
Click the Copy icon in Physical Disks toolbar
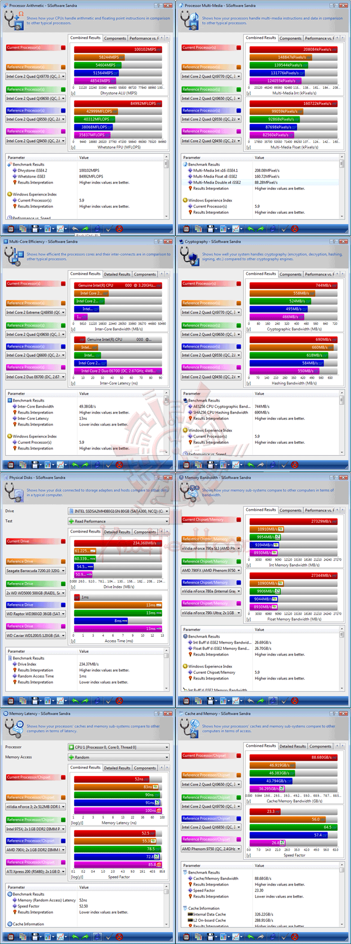click(x=22, y=700)
